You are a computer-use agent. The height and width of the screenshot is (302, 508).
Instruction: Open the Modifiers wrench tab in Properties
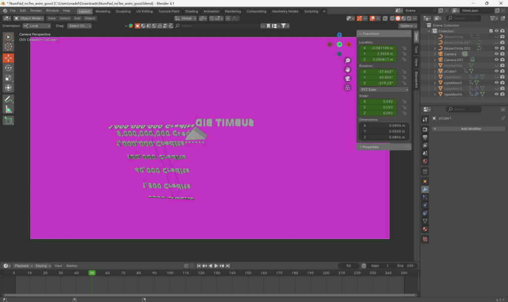click(x=425, y=189)
